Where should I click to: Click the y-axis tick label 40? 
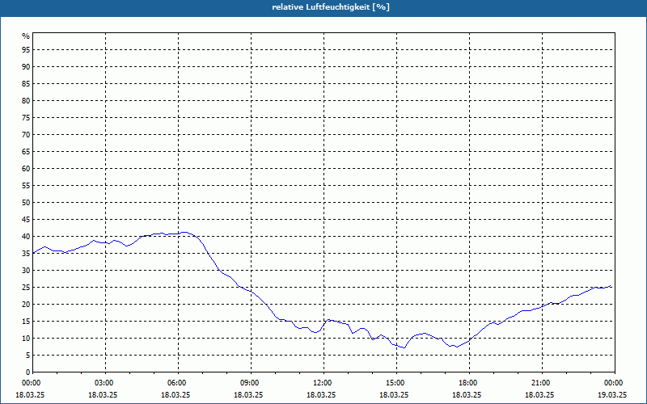click(26, 237)
